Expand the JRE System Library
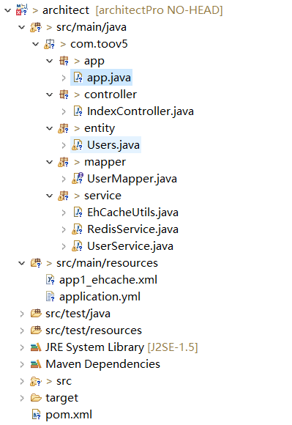The width and height of the screenshot is (292, 425). (x=22, y=347)
